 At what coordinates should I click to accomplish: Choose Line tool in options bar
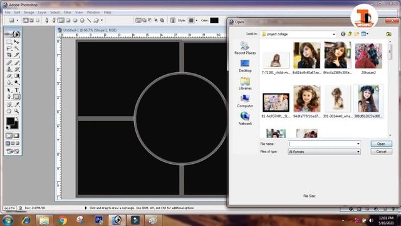(89, 20)
